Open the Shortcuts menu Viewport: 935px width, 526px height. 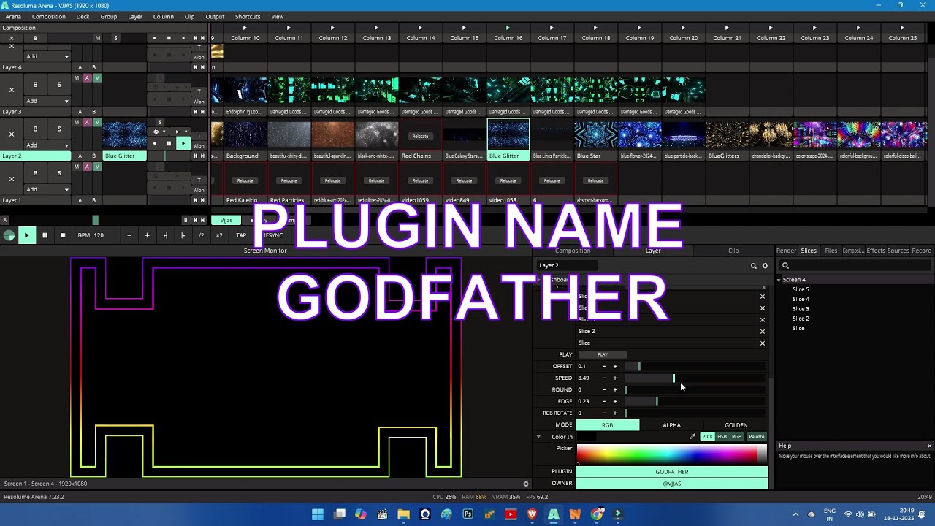[248, 16]
